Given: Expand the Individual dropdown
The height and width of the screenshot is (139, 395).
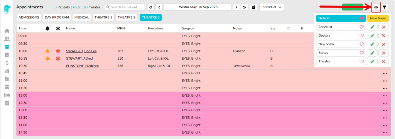Looking at the screenshot, I should (272, 7).
